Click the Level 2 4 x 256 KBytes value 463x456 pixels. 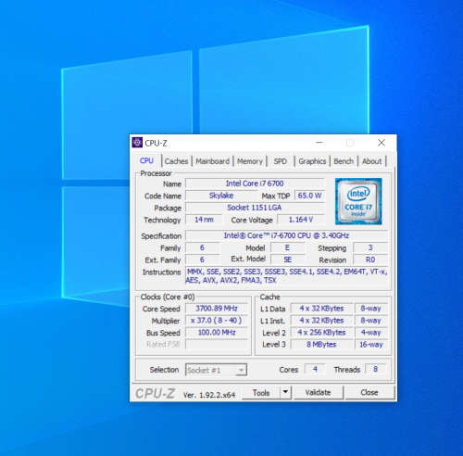321,333
